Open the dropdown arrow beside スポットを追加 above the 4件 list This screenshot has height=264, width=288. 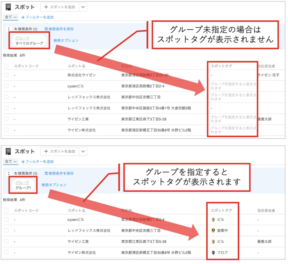tap(83, 151)
